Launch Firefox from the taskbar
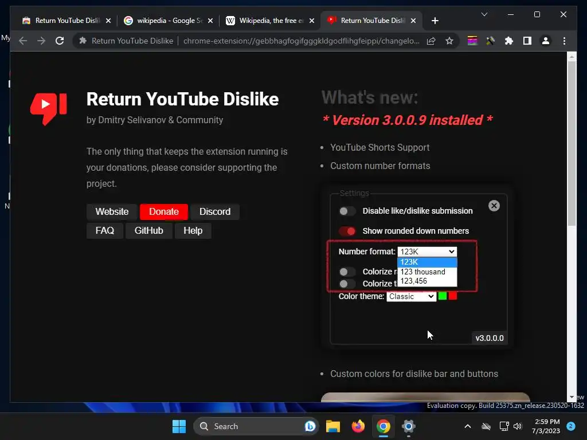This screenshot has height=440, width=587. [358, 426]
